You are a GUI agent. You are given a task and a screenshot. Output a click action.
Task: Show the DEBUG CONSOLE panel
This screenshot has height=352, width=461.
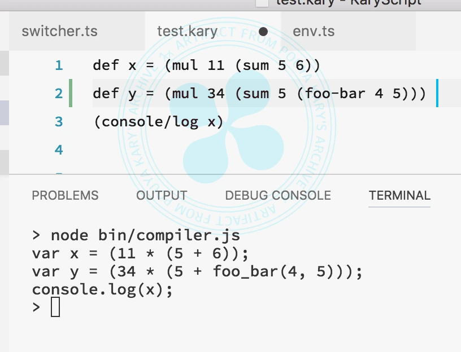pos(278,196)
